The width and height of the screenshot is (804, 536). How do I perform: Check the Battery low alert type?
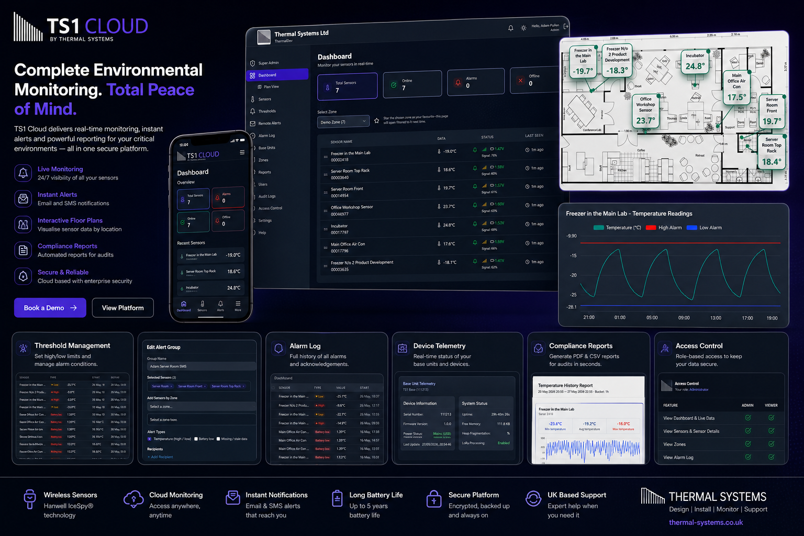tap(196, 439)
